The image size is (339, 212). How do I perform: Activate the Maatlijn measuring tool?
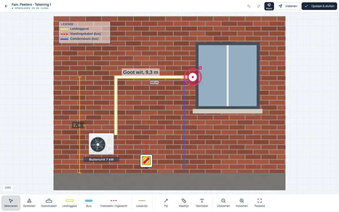pyautogui.click(x=184, y=203)
